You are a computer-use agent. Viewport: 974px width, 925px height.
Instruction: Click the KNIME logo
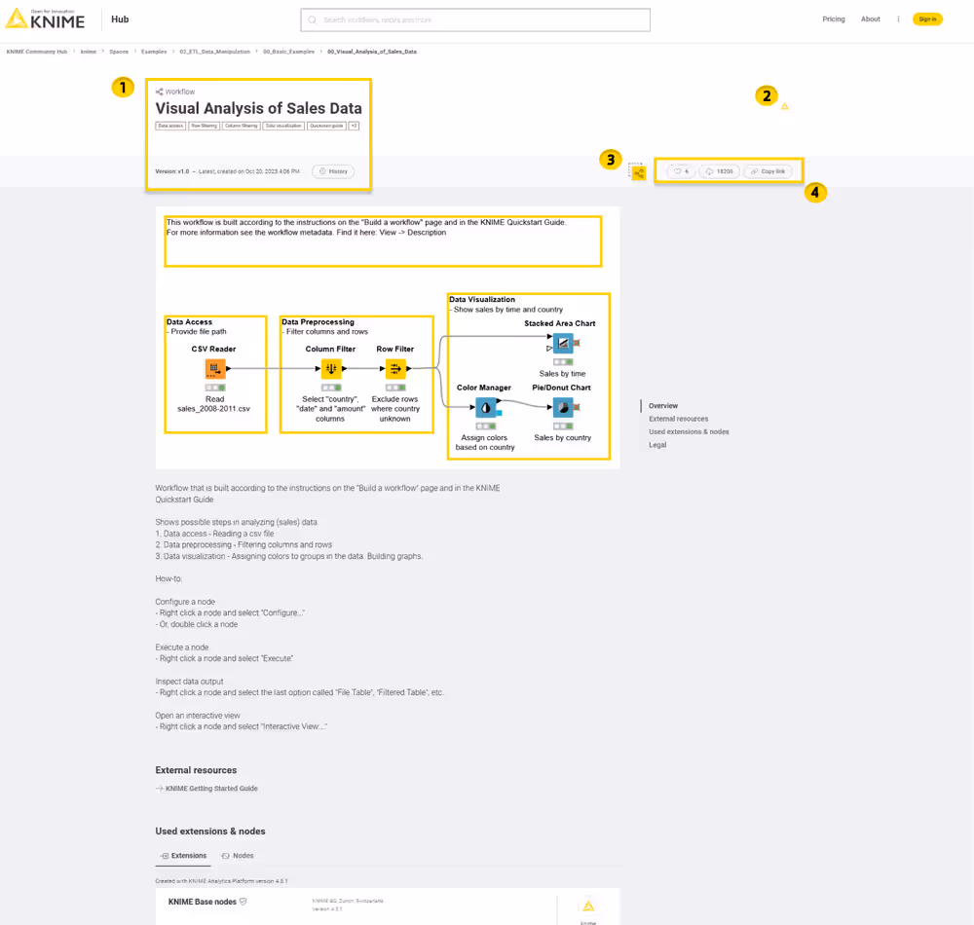(x=44, y=18)
